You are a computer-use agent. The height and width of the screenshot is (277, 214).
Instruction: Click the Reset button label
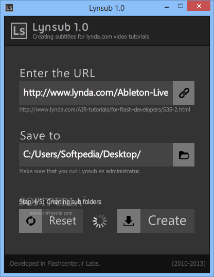click(x=63, y=221)
